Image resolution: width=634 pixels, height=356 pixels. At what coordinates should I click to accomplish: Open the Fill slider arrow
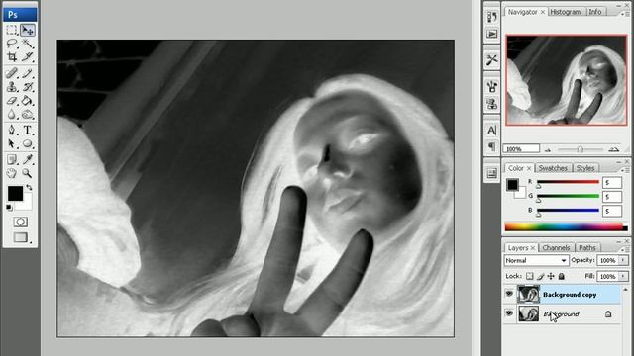click(x=623, y=277)
